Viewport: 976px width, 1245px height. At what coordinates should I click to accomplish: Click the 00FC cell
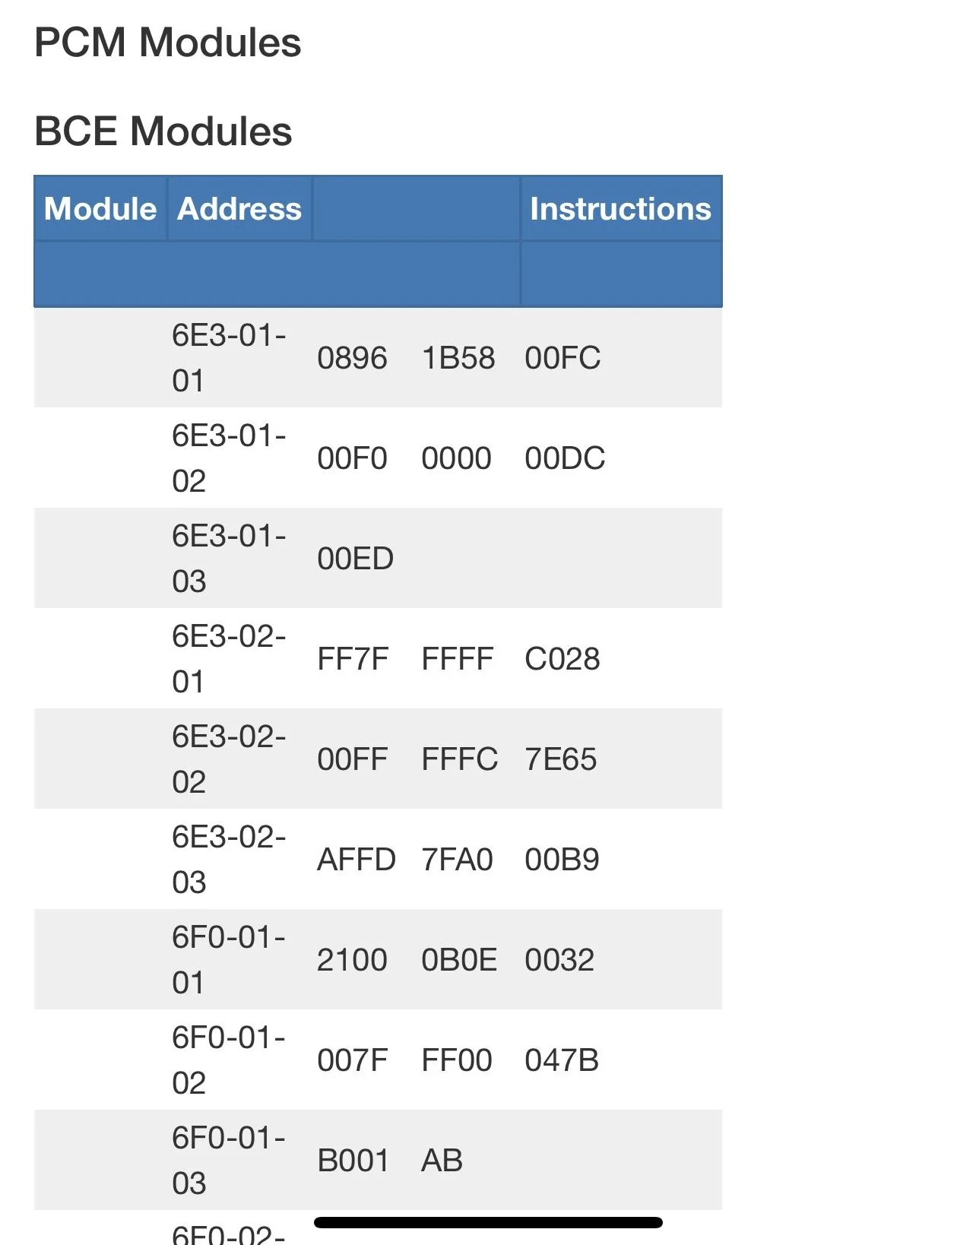(x=562, y=358)
